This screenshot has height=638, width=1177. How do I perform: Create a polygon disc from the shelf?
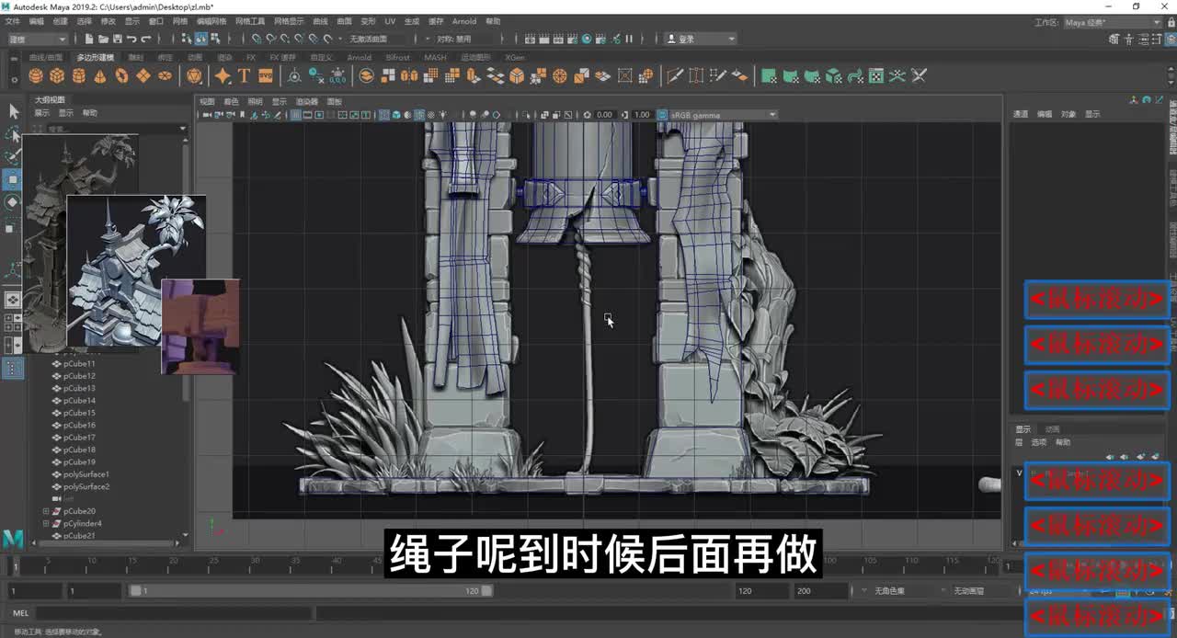pyautogui.click(x=166, y=76)
